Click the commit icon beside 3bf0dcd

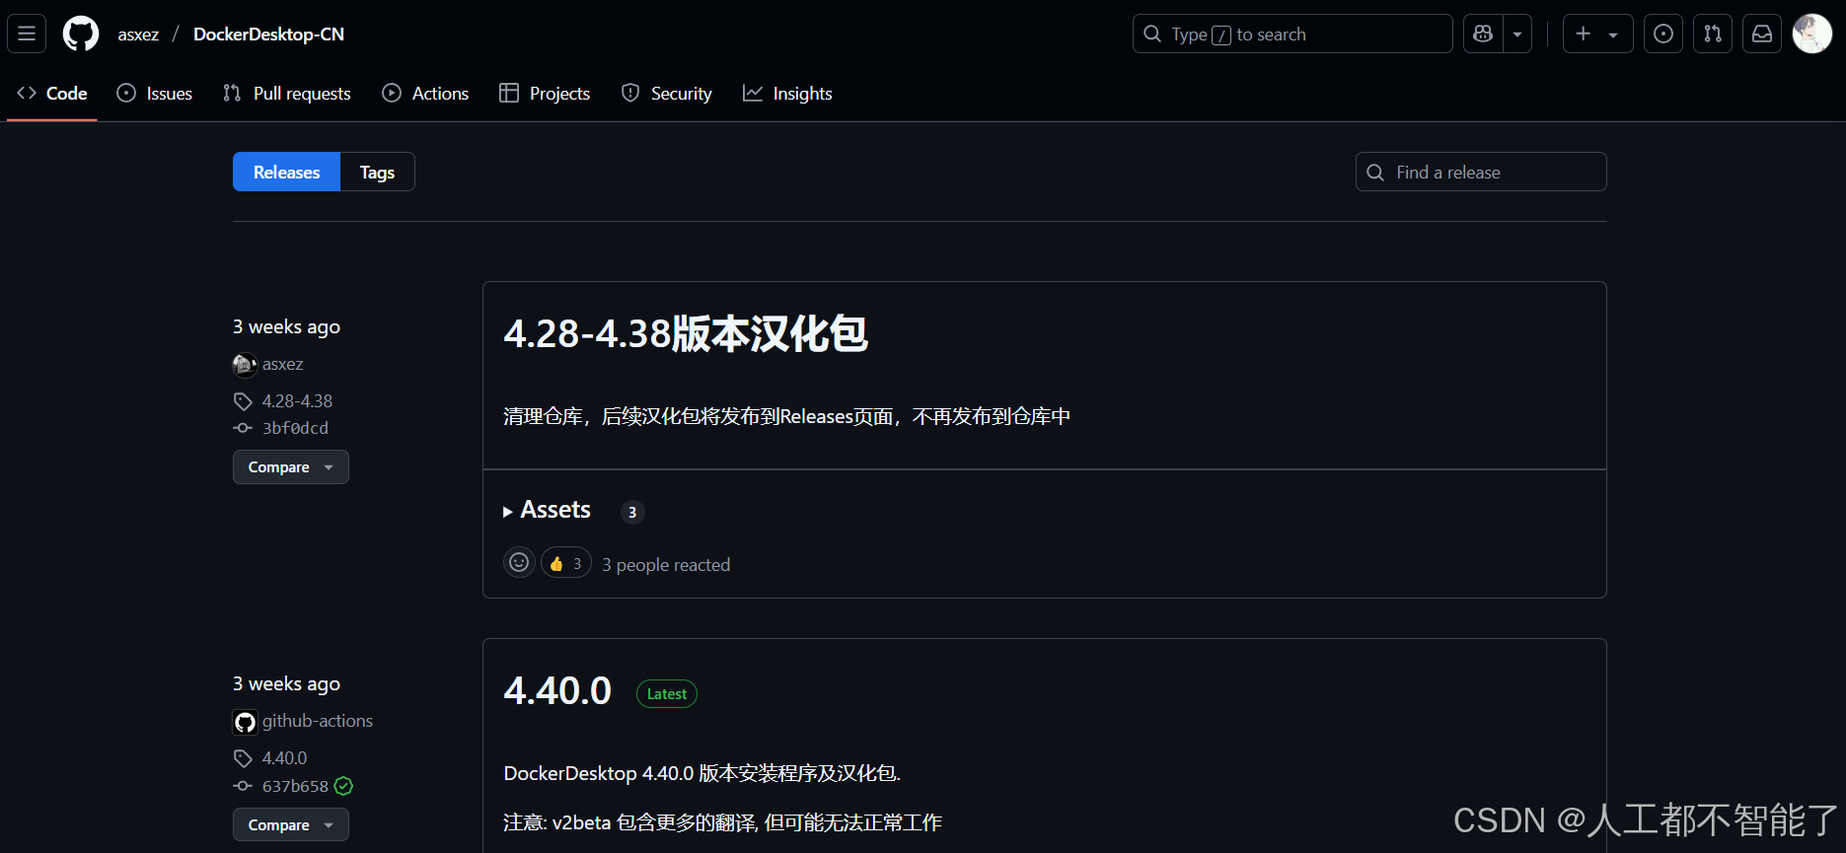pyautogui.click(x=243, y=428)
